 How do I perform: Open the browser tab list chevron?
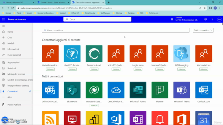tap(200, 2)
